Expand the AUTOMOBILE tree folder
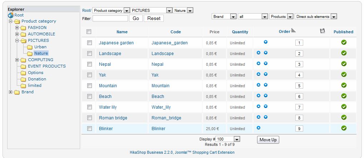Screen dimensions: 364x158 tap(17, 34)
